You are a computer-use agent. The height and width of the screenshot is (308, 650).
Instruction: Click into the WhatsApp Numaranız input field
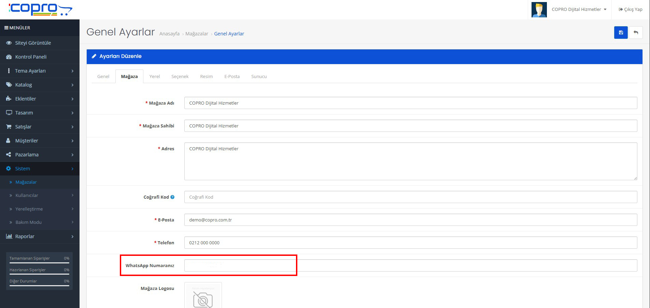(x=410, y=266)
